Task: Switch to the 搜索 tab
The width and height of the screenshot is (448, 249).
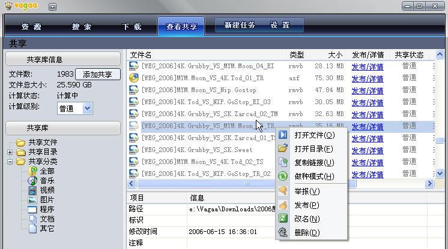Action: 82,27
